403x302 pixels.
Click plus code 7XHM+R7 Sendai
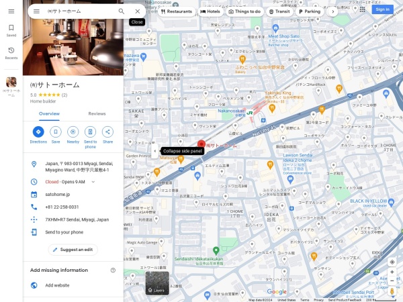click(77, 219)
